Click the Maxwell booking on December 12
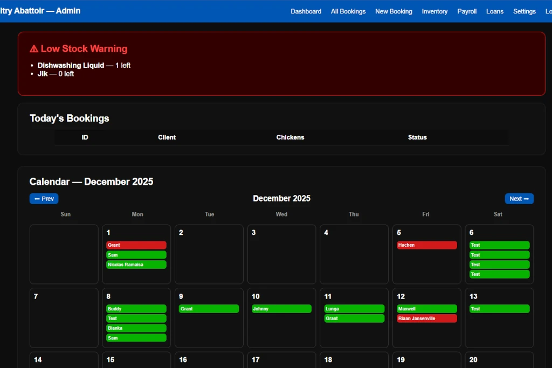Image resolution: width=552 pixels, height=368 pixels. pos(426,309)
